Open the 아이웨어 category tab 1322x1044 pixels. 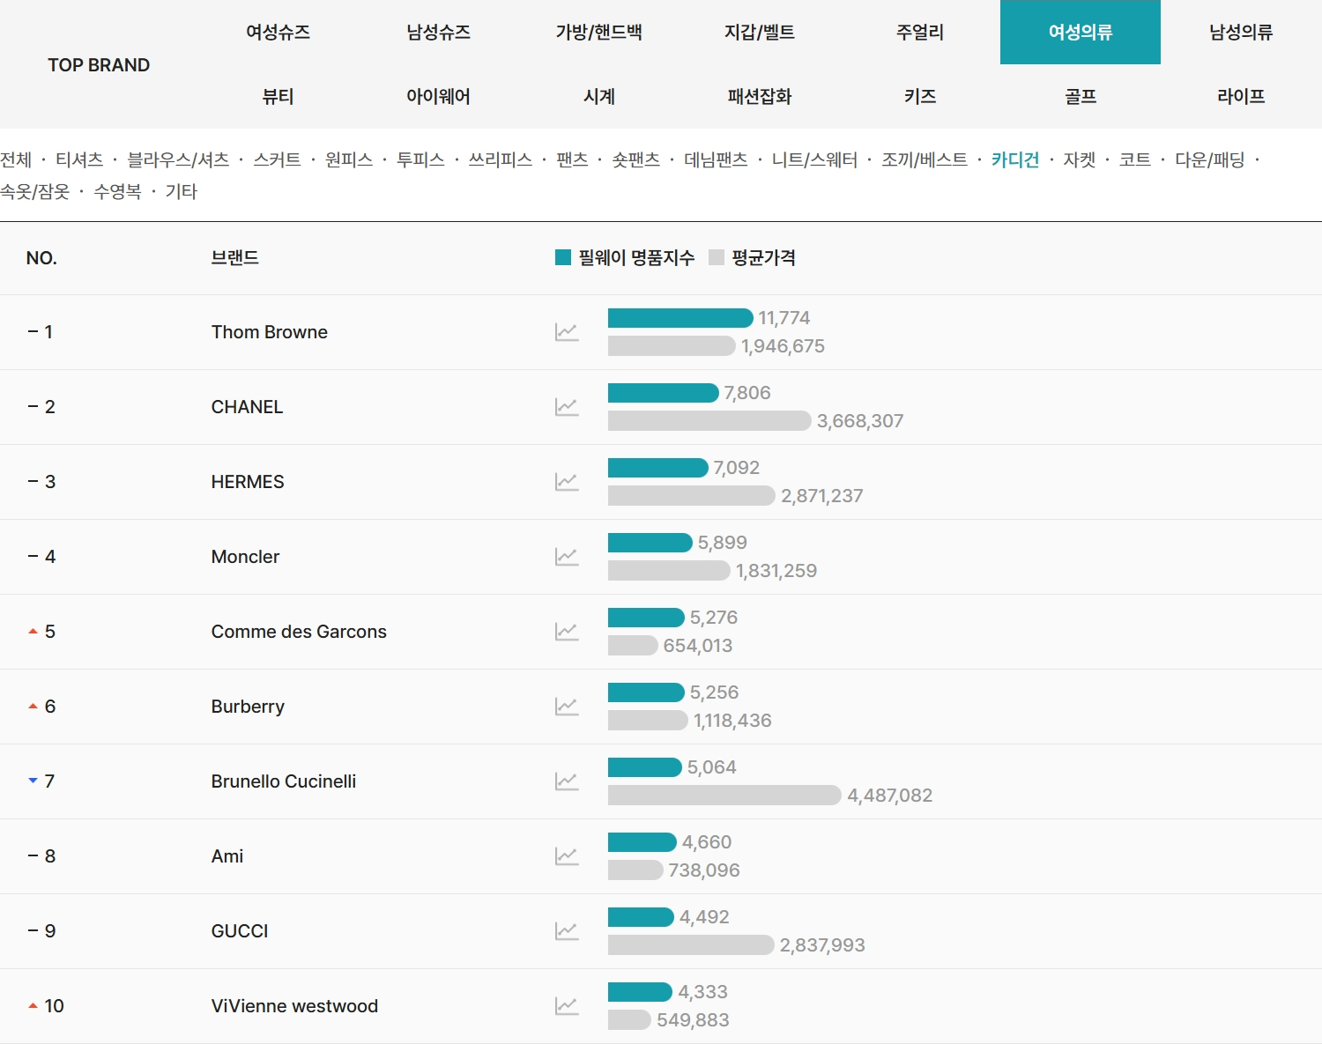pos(438,97)
